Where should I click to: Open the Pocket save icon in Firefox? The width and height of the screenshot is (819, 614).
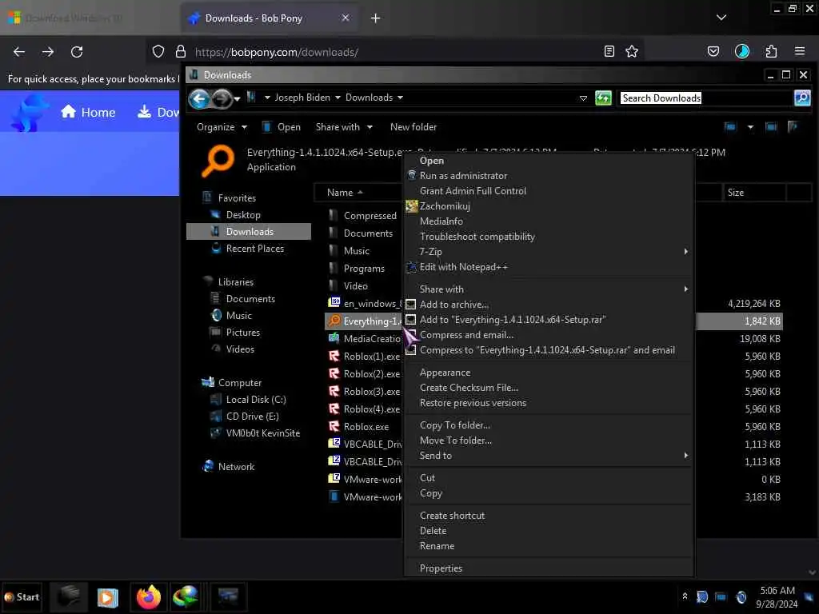(x=713, y=51)
